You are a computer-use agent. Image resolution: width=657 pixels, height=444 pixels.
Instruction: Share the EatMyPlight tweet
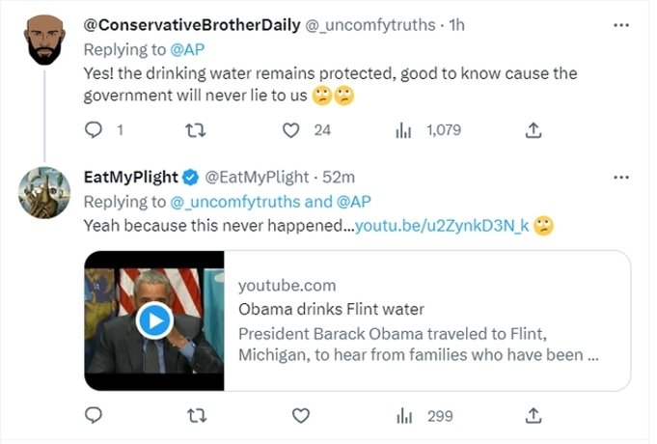[533, 416]
